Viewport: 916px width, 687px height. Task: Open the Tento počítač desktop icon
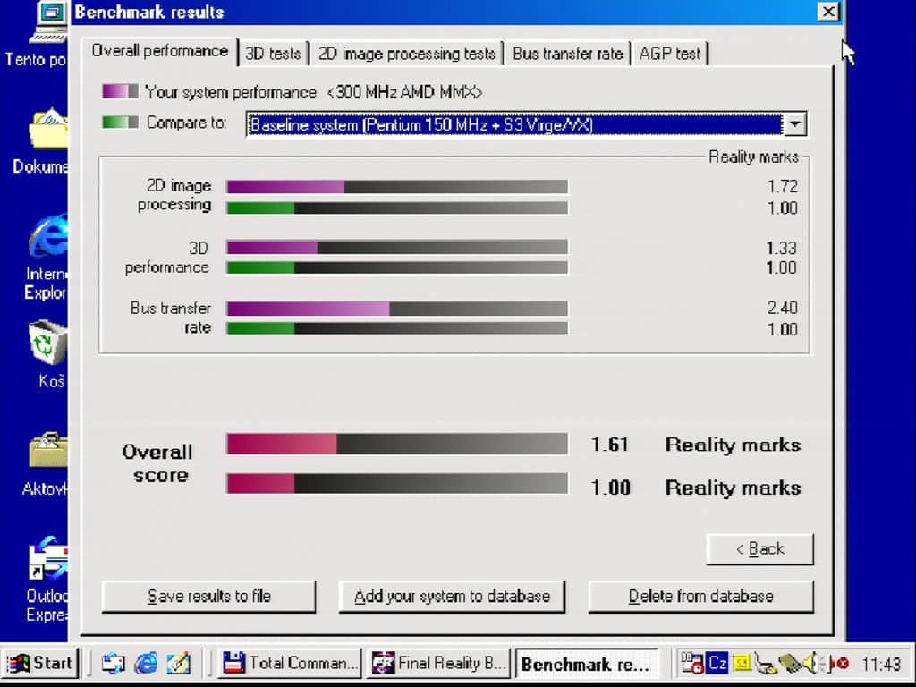pos(47,23)
